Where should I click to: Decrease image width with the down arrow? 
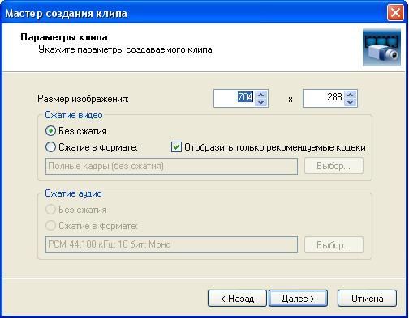[x=261, y=103]
